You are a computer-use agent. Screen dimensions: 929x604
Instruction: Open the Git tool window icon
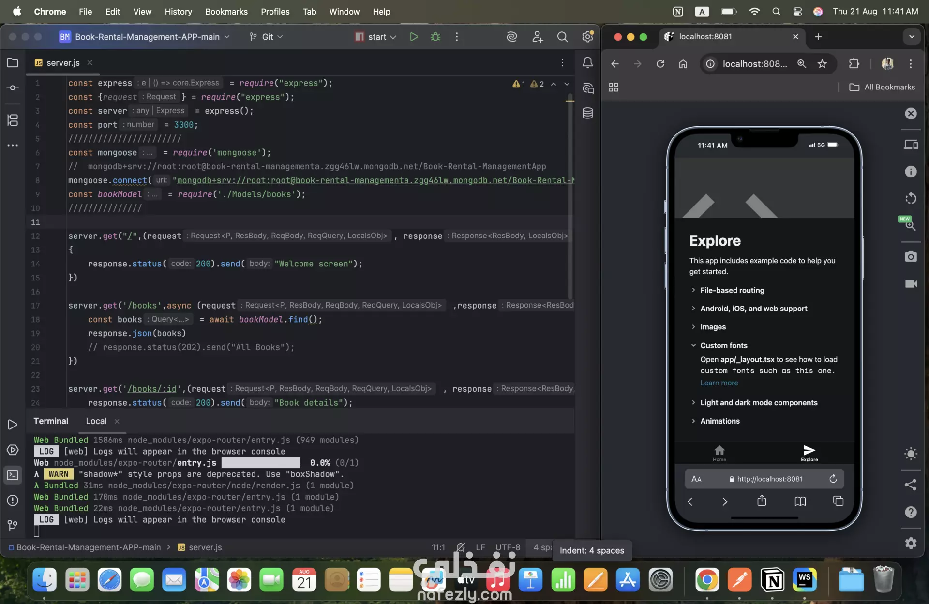[x=13, y=525]
